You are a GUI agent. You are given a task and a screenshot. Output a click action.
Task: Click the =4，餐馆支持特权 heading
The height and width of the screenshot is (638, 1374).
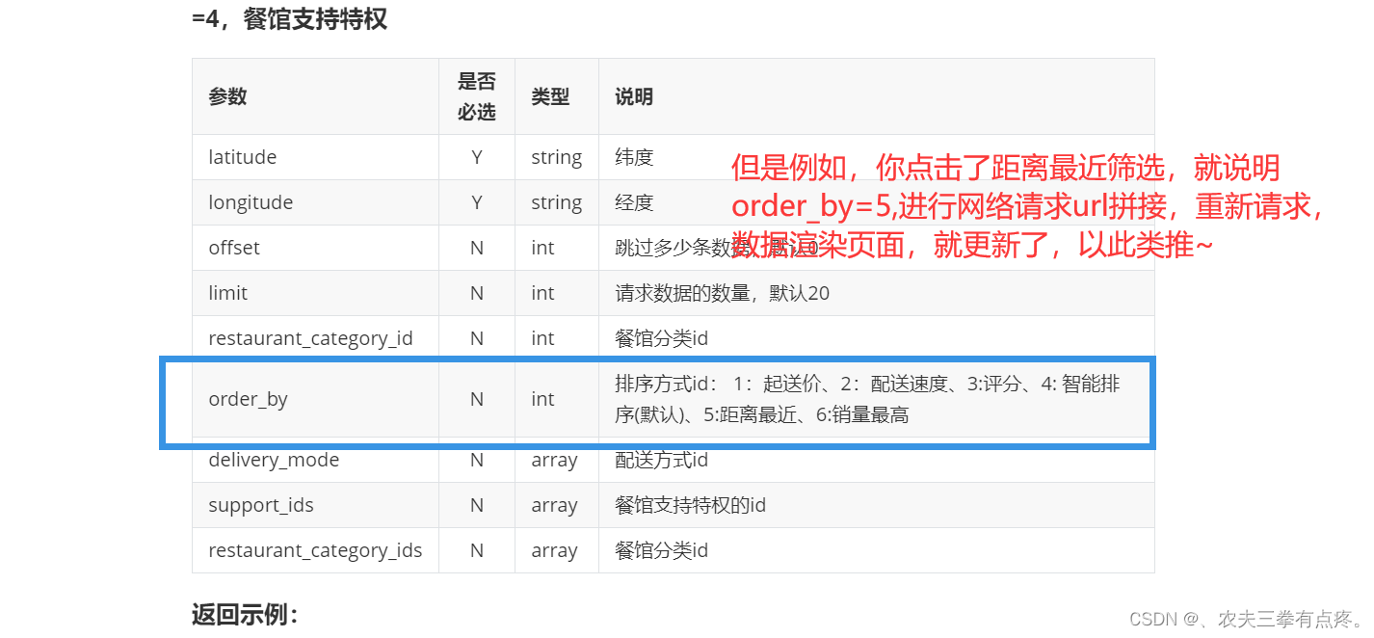[289, 18]
